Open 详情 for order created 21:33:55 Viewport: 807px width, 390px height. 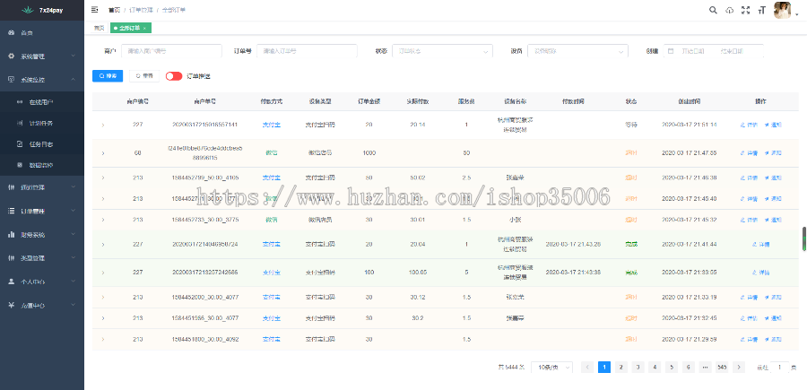(x=761, y=273)
